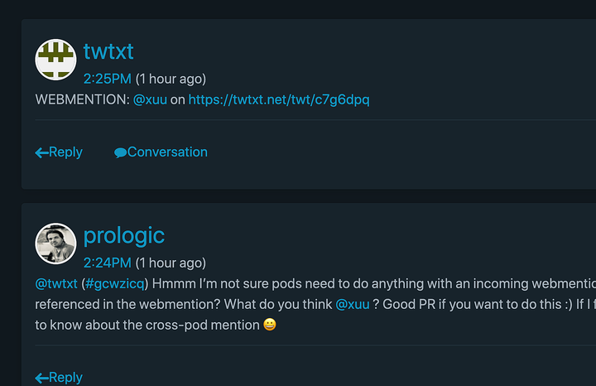This screenshot has width=596, height=386.
Task: Open the 2:24PM timestamp permalink
Action: tap(107, 263)
